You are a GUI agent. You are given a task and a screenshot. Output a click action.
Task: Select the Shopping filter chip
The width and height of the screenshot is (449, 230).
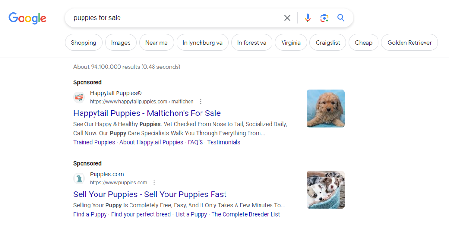coord(83,43)
